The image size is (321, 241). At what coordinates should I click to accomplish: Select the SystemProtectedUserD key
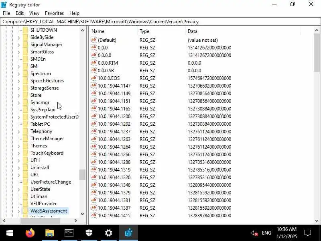coord(55,117)
